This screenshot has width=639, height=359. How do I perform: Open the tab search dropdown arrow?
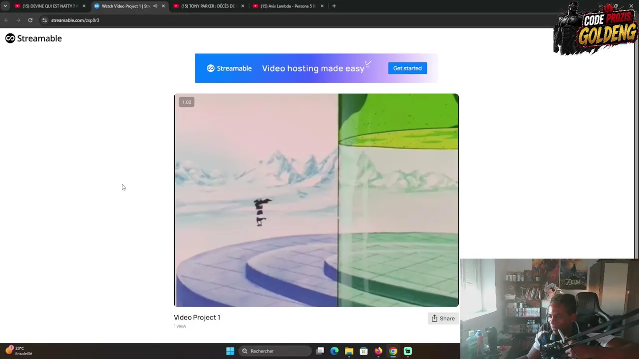point(5,6)
